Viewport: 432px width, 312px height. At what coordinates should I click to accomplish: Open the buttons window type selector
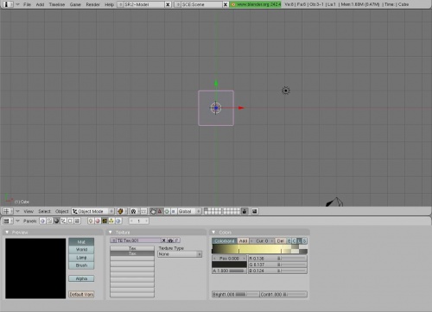pyautogui.click(x=8, y=221)
